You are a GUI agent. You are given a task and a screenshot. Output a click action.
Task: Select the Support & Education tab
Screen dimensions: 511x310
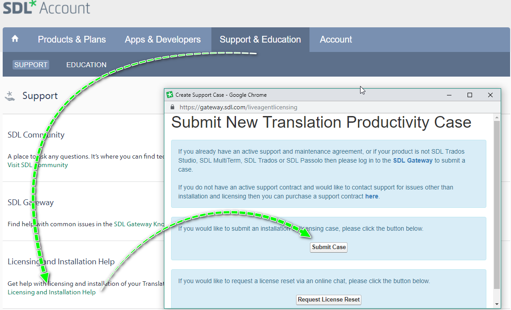[x=260, y=39]
